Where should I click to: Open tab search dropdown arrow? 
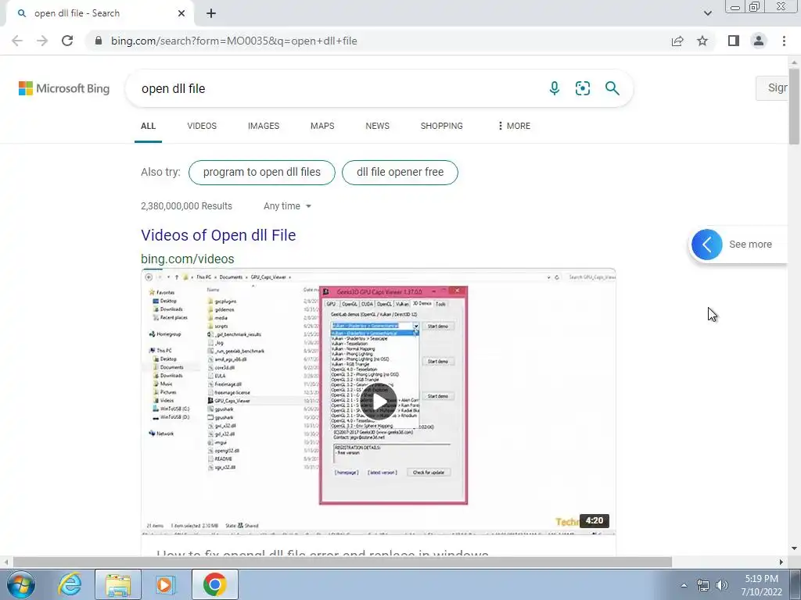707,13
